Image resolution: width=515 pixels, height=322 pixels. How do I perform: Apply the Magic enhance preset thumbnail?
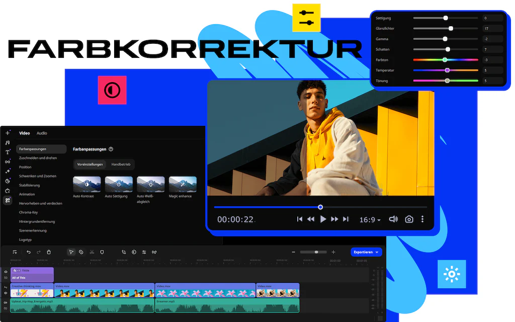pyautogui.click(x=183, y=184)
